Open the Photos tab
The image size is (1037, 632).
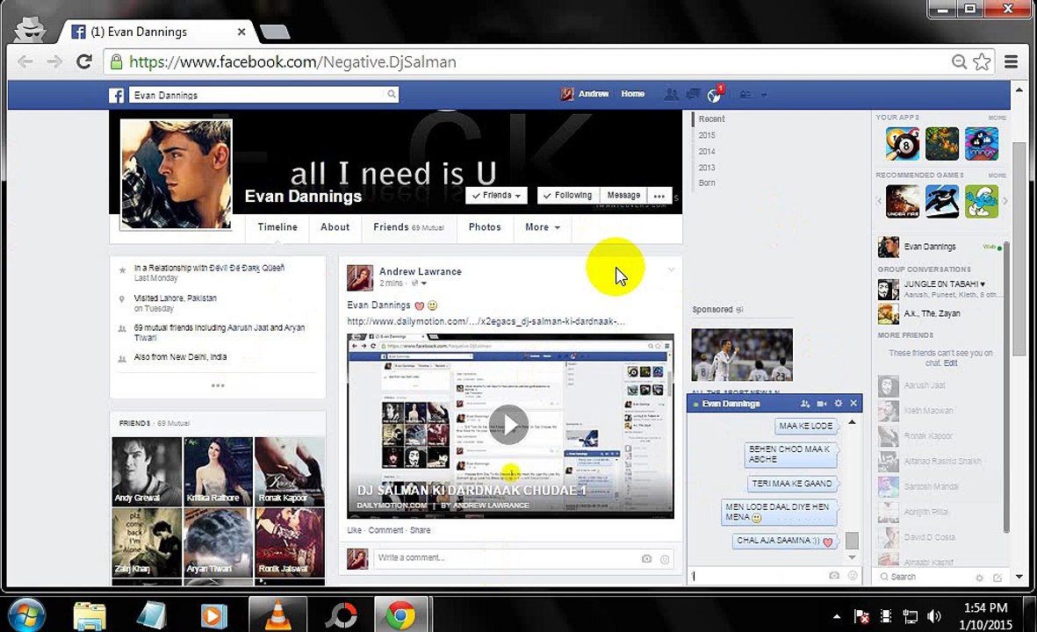(x=485, y=227)
